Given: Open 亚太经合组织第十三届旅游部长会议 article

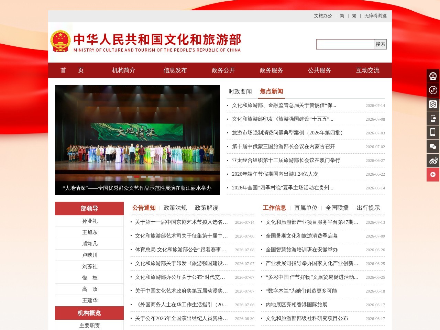Looking at the screenshot, I should [286, 160].
